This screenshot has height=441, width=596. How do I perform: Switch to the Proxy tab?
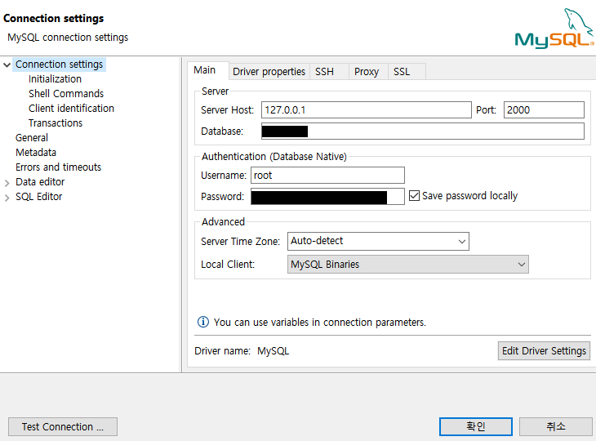(367, 72)
